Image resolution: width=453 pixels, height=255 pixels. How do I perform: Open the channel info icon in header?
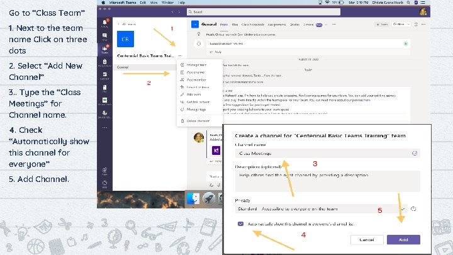tap(416, 25)
